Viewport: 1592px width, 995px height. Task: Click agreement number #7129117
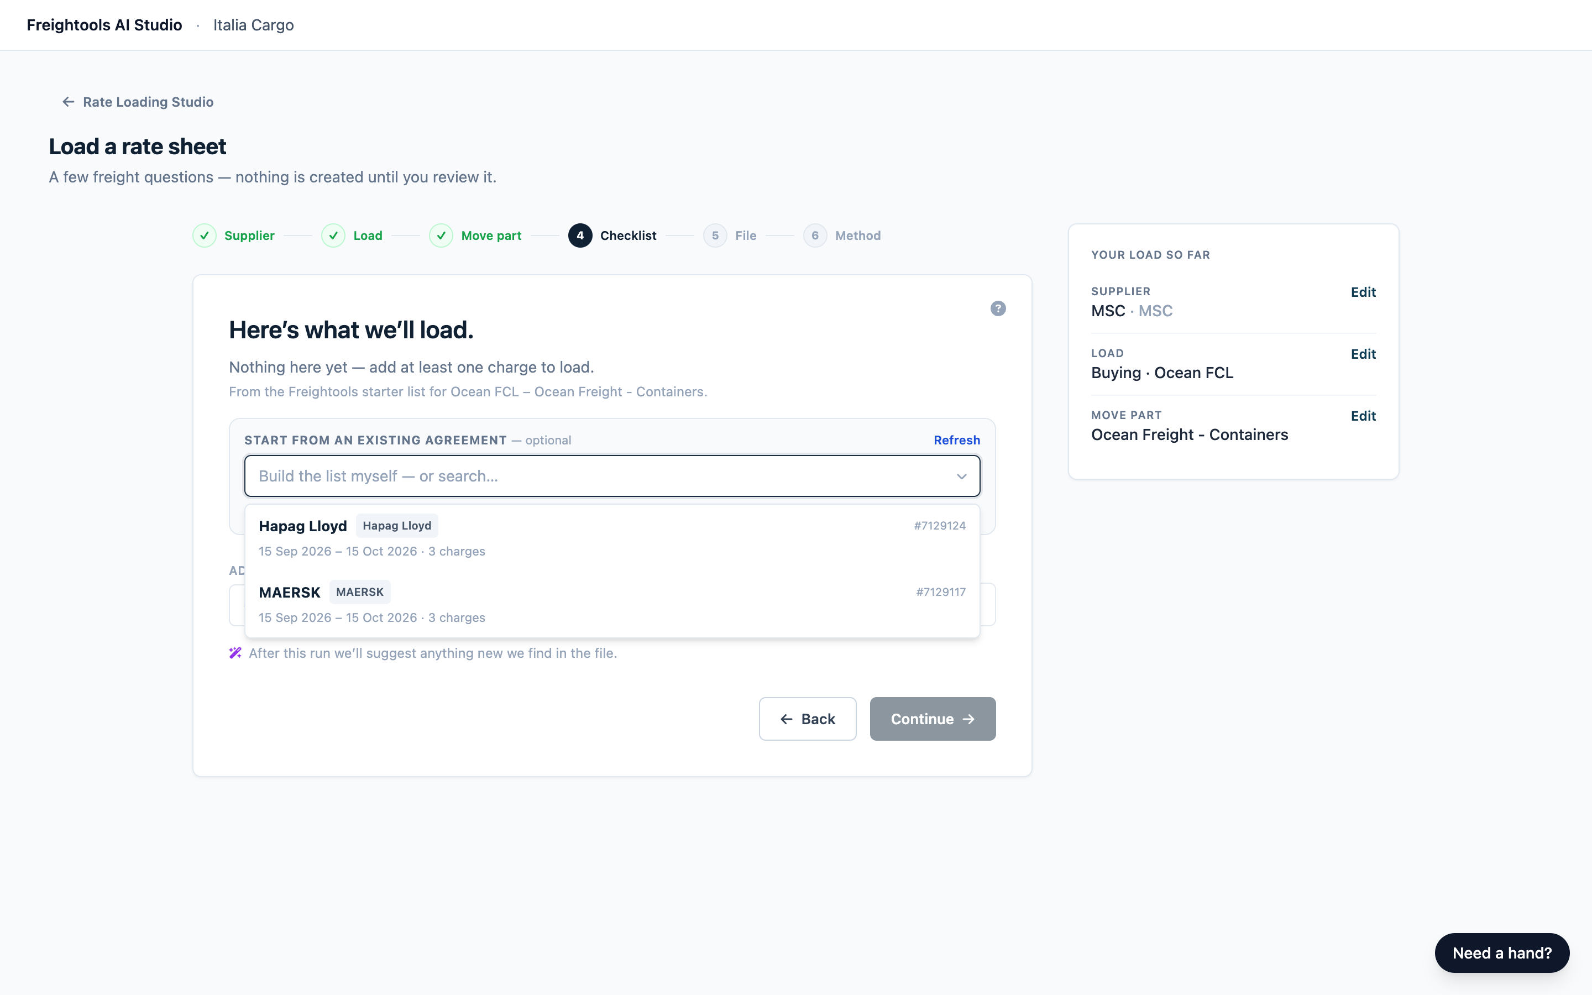(x=941, y=592)
